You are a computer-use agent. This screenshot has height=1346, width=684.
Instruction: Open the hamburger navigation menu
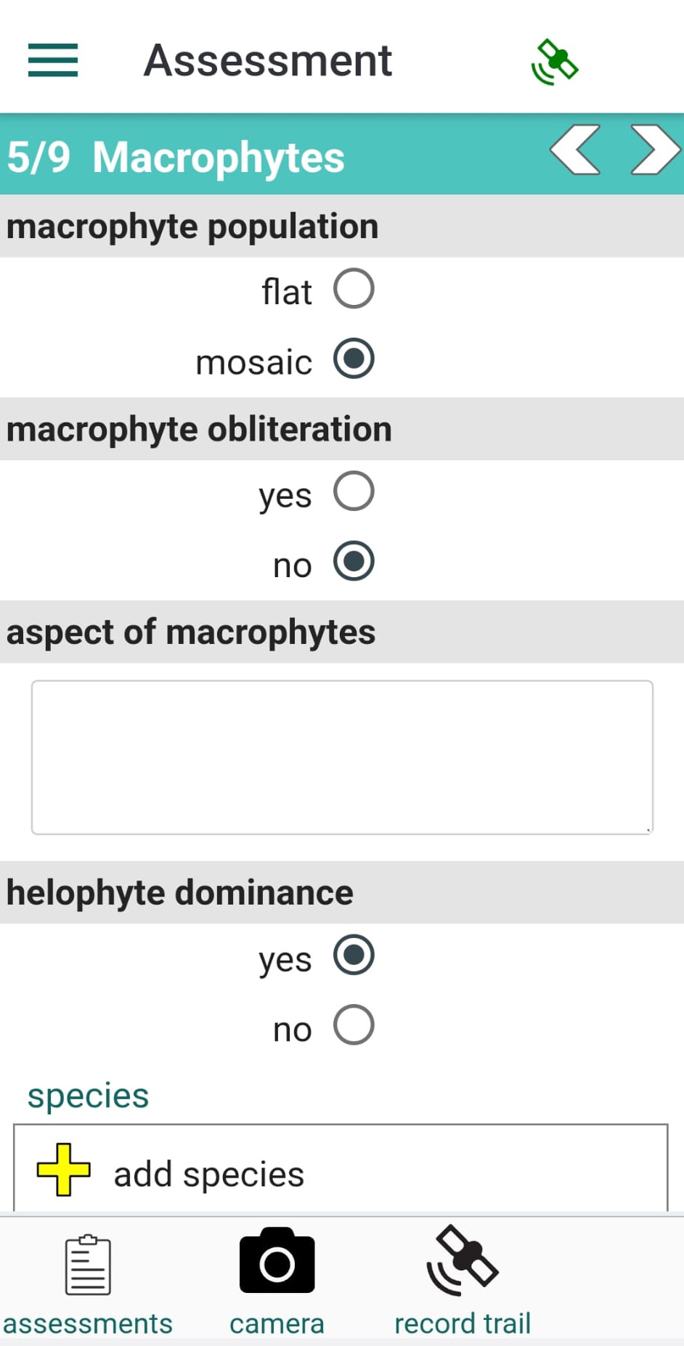53,60
